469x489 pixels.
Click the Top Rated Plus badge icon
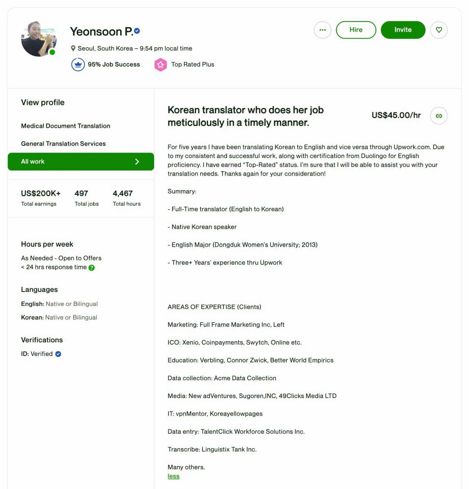tap(160, 64)
